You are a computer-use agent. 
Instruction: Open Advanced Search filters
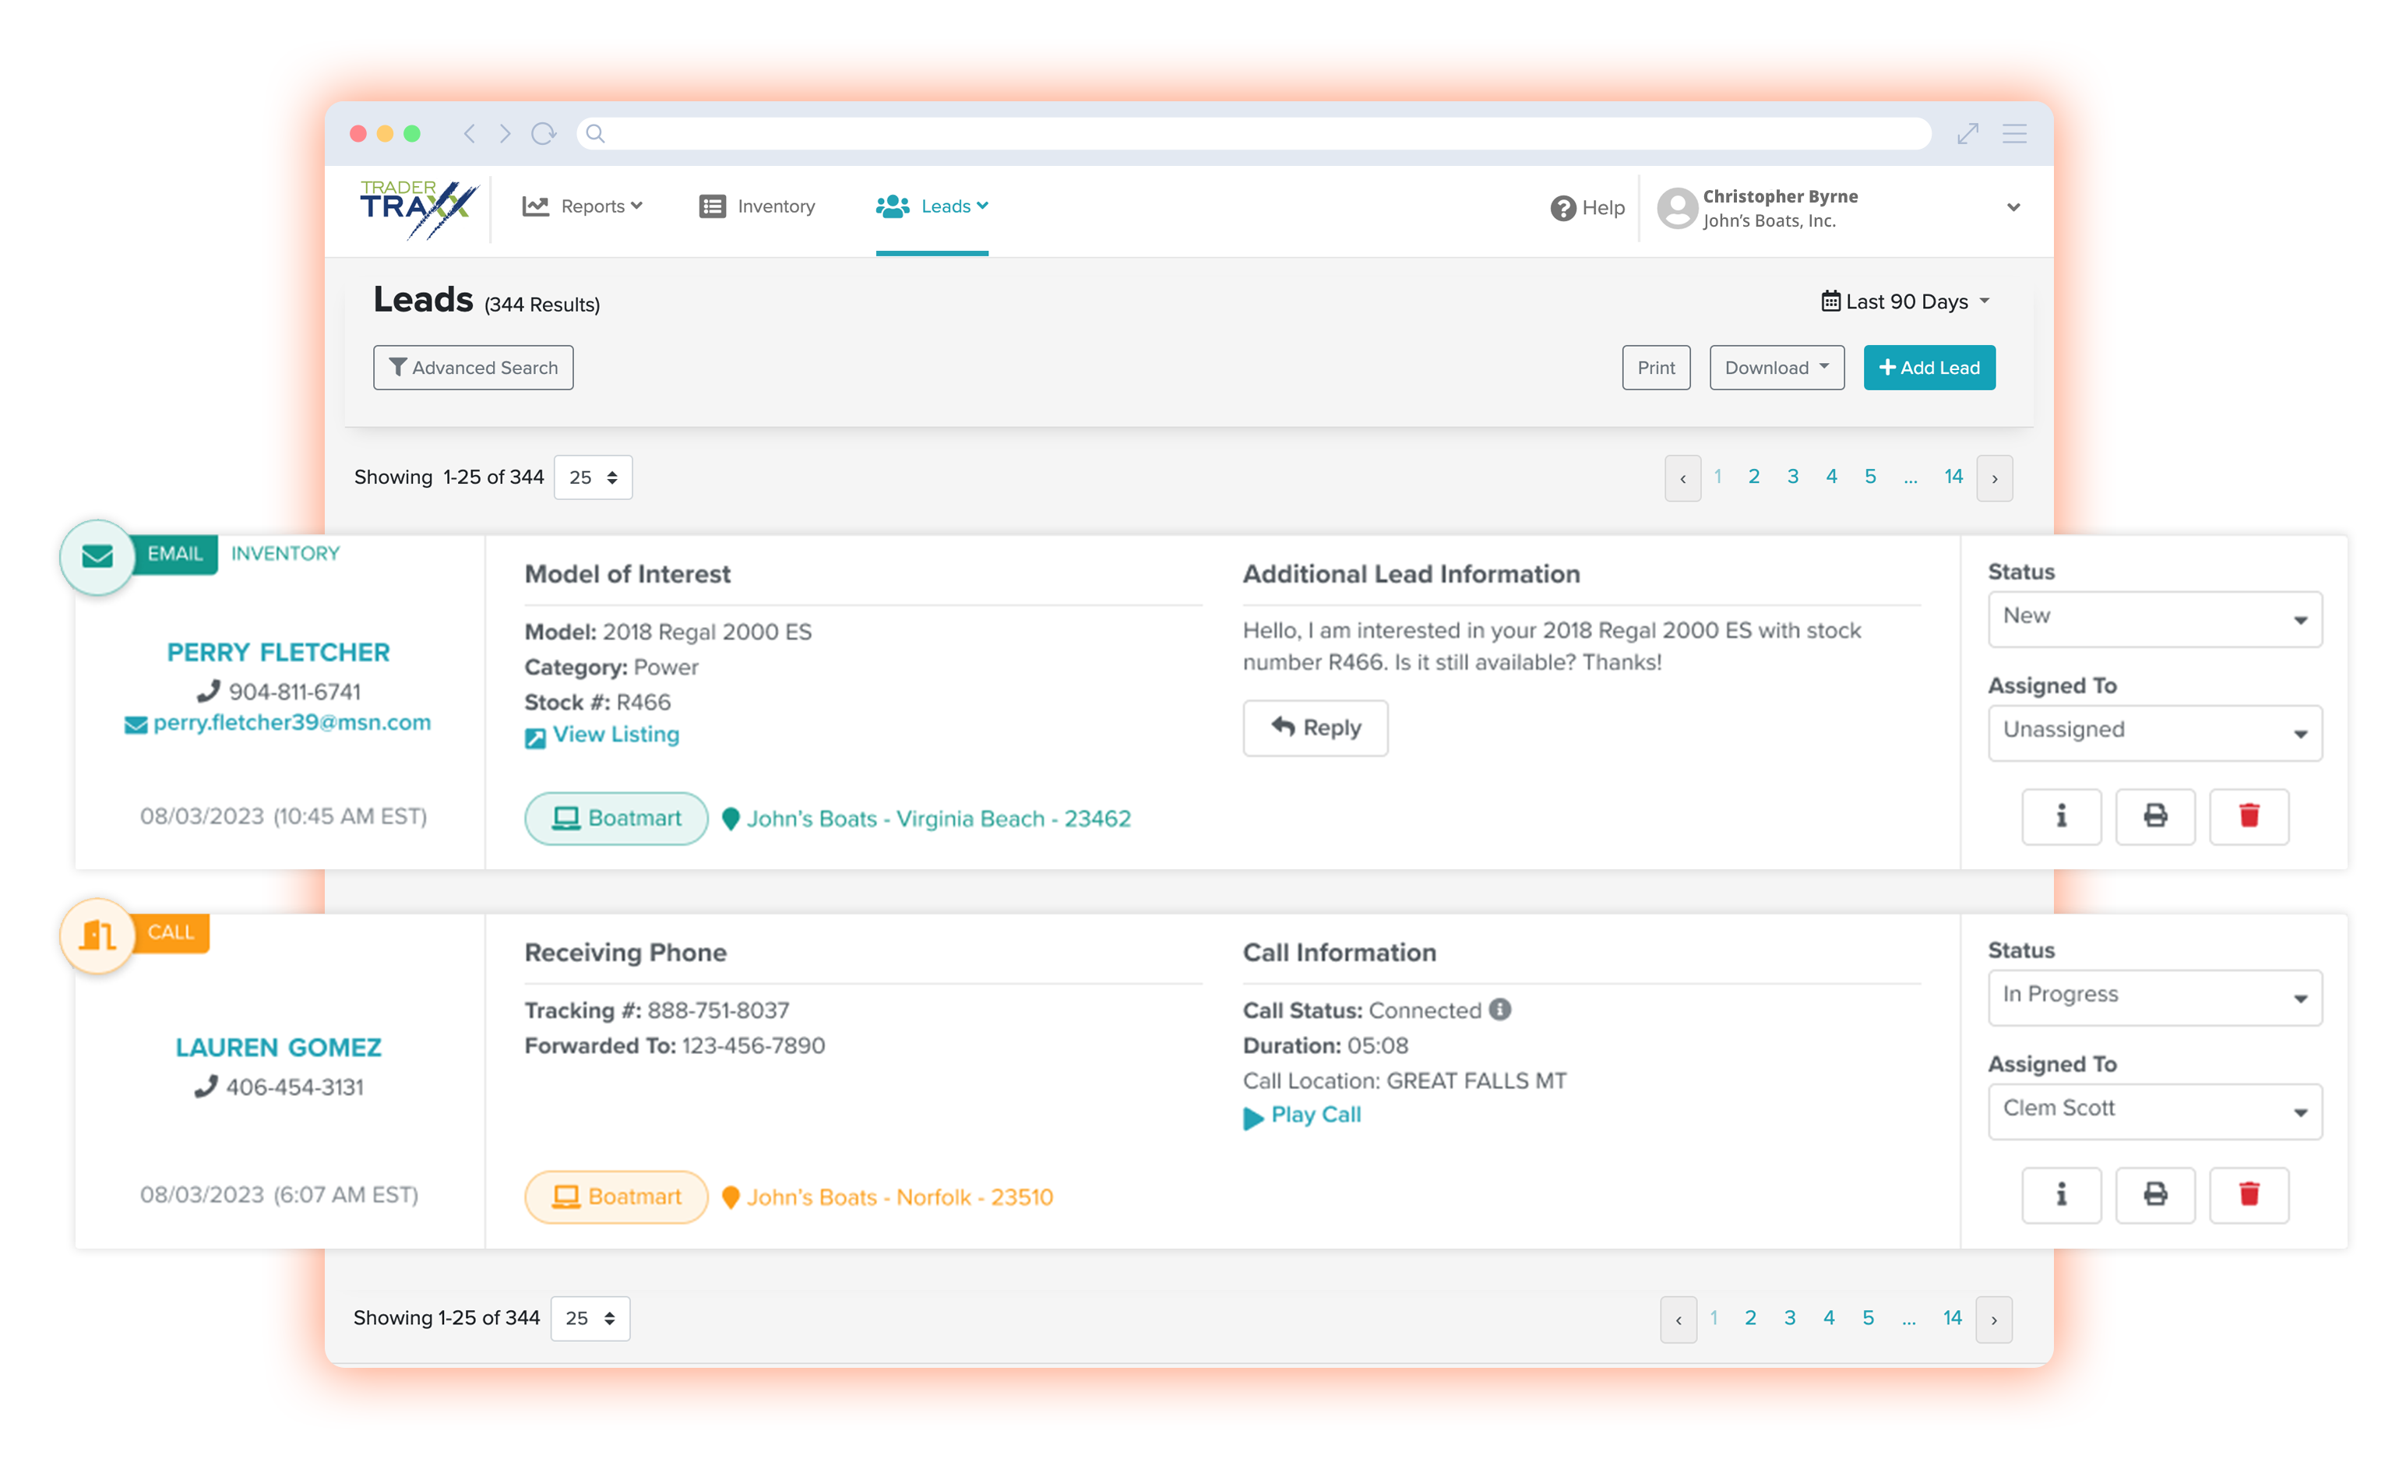pyautogui.click(x=473, y=367)
